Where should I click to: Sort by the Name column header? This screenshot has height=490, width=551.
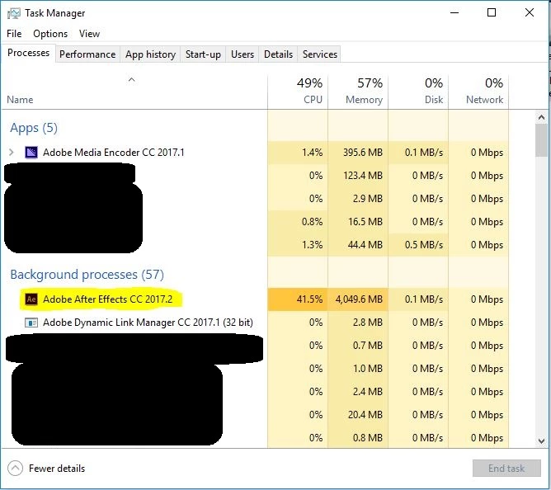134,92
